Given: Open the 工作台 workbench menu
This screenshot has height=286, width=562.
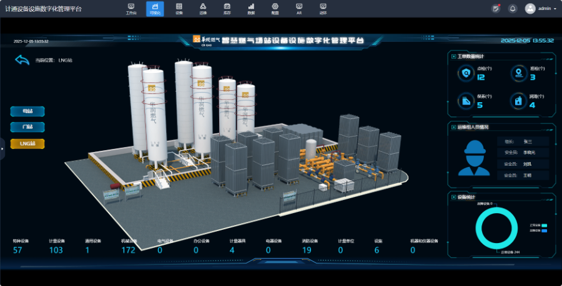Looking at the screenshot, I should click(131, 9).
